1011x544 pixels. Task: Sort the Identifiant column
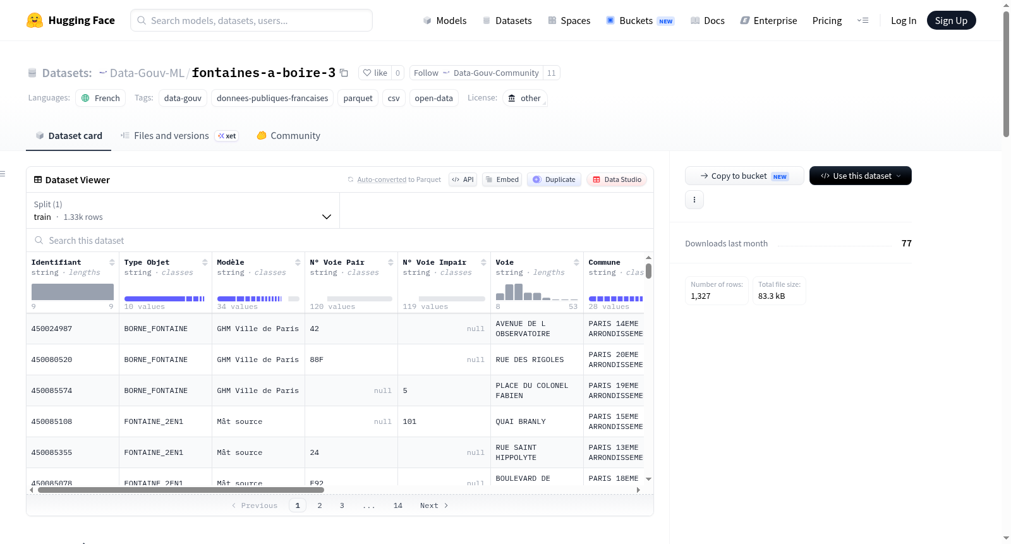pos(112,262)
